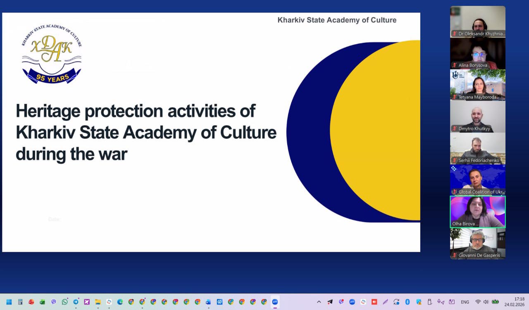Screen dimensions: 529x310
Task: Open File Explorer from the taskbar
Action: tap(98, 302)
